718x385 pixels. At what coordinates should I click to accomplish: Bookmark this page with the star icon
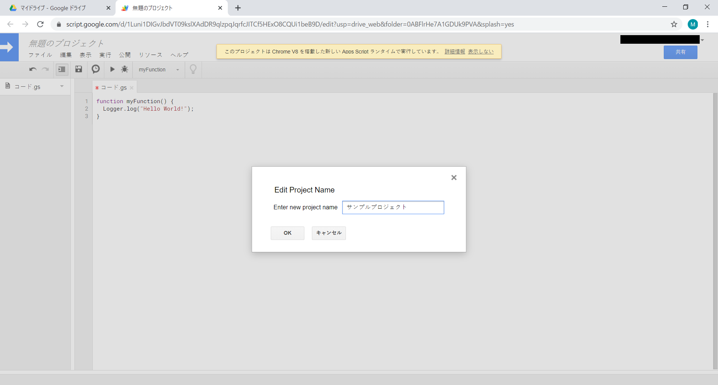(x=674, y=24)
